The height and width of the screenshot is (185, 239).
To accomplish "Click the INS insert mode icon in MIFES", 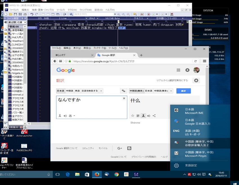I will 172,14.
